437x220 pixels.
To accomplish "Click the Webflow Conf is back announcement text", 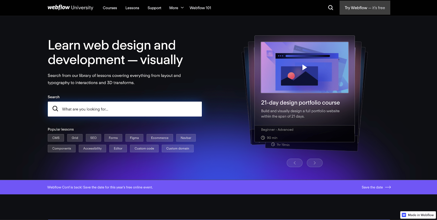I will pos(100,187).
